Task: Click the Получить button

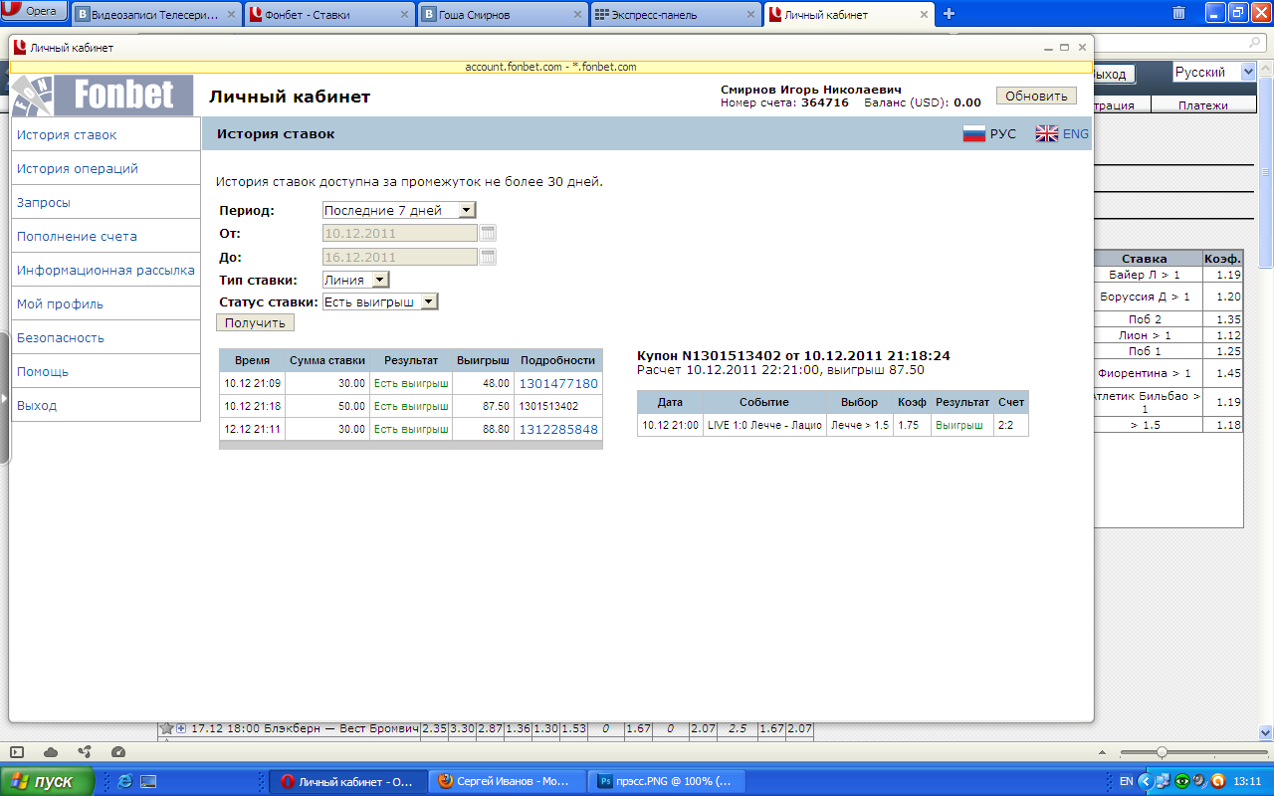Action: 255,322
